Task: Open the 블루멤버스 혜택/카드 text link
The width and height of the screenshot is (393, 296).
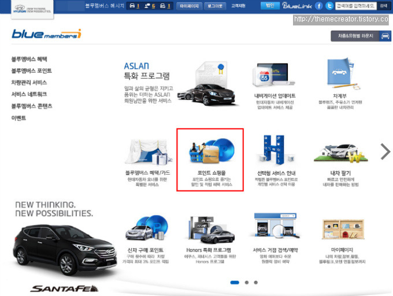Action: 147,173
